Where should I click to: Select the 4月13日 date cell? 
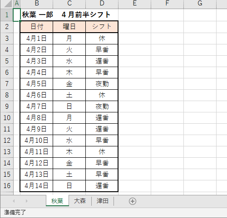[x=37, y=174]
